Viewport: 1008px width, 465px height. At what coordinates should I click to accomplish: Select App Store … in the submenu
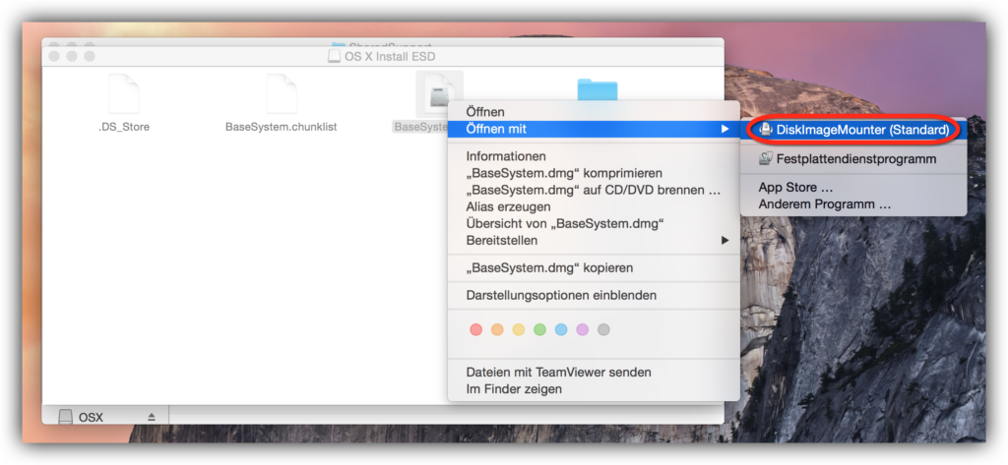point(853,188)
